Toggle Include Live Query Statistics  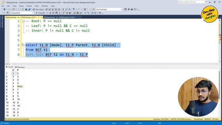point(67,13)
